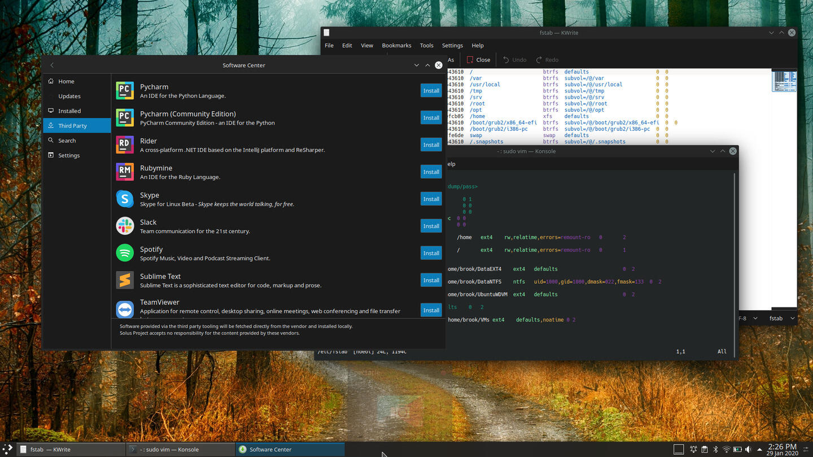Click the Rubymine app icon
Image resolution: width=813 pixels, height=457 pixels.
coord(125,172)
